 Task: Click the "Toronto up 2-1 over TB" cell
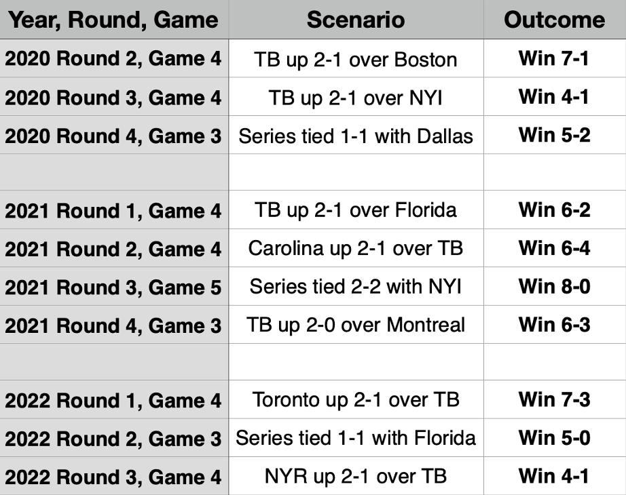(356, 400)
